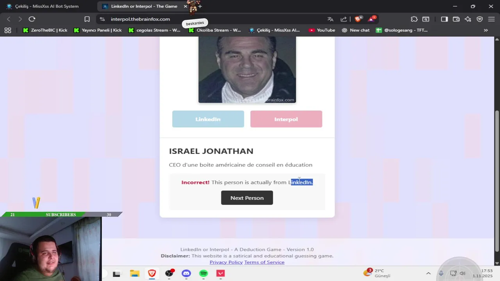
Task: Click the address bar URL field
Action: 215,19
